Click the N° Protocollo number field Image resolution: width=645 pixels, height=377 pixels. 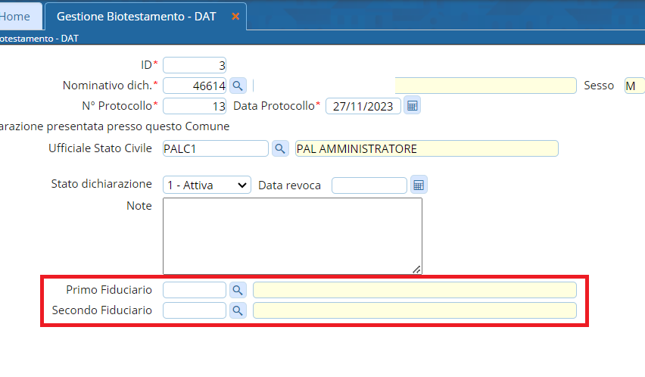point(195,106)
